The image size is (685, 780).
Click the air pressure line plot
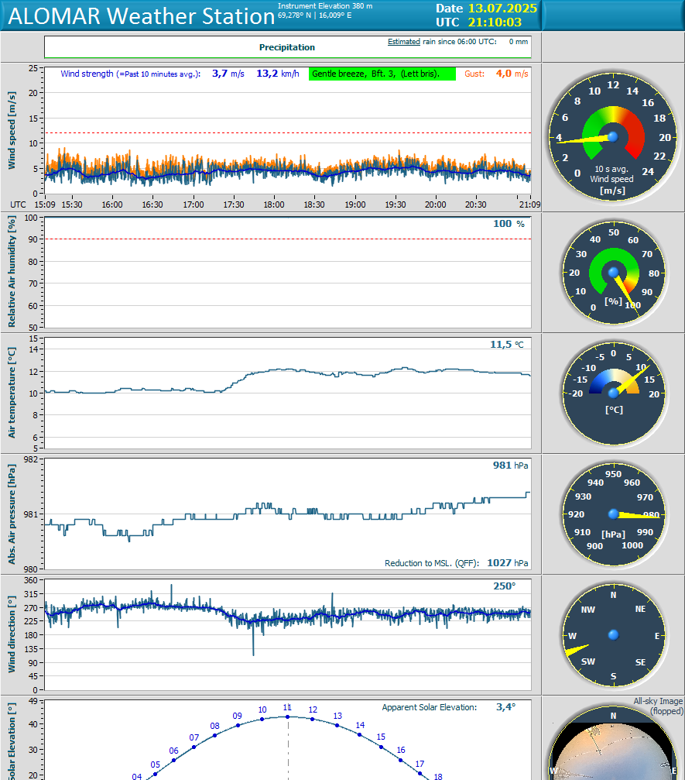[x=288, y=514]
